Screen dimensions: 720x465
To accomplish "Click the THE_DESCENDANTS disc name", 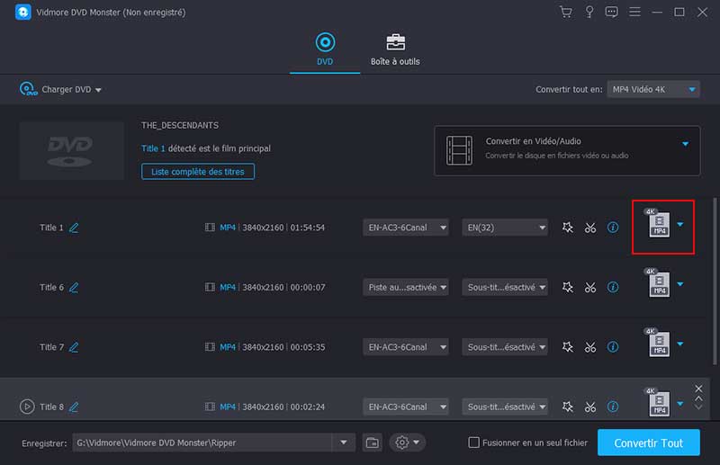I will (180, 125).
